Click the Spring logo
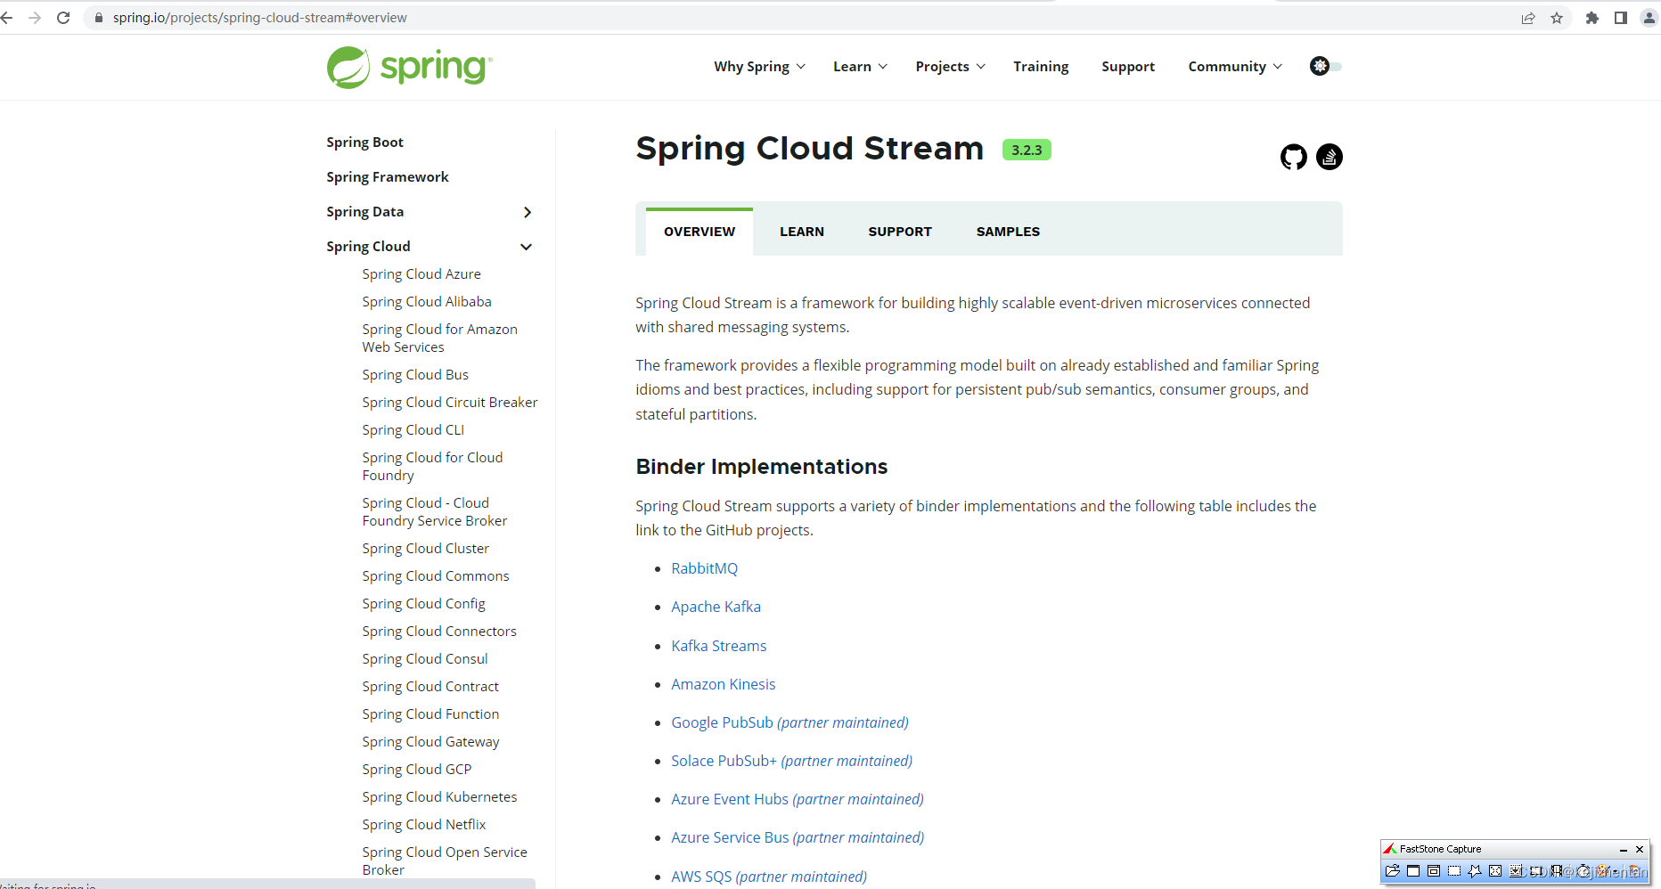Screen dimensions: 1661x889 click(x=409, y=67)
